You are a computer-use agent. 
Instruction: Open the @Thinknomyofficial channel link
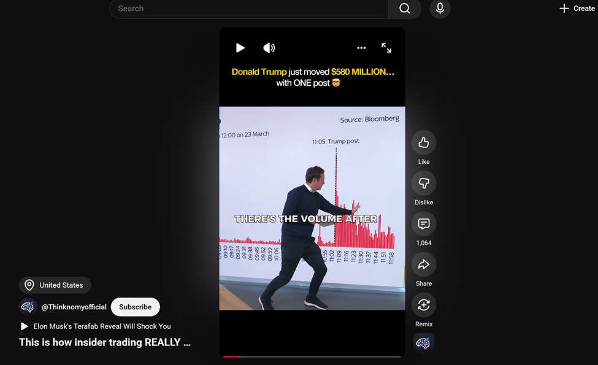click(74, 307)
